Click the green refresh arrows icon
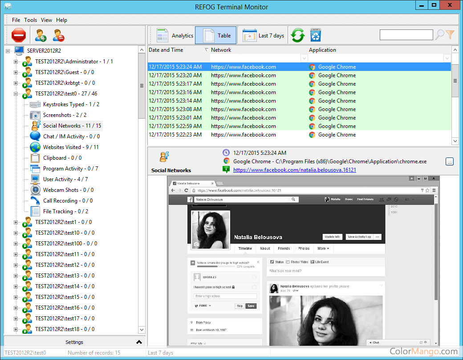Image resolution: width=463 pixels, height=360 pixels. 297,35
